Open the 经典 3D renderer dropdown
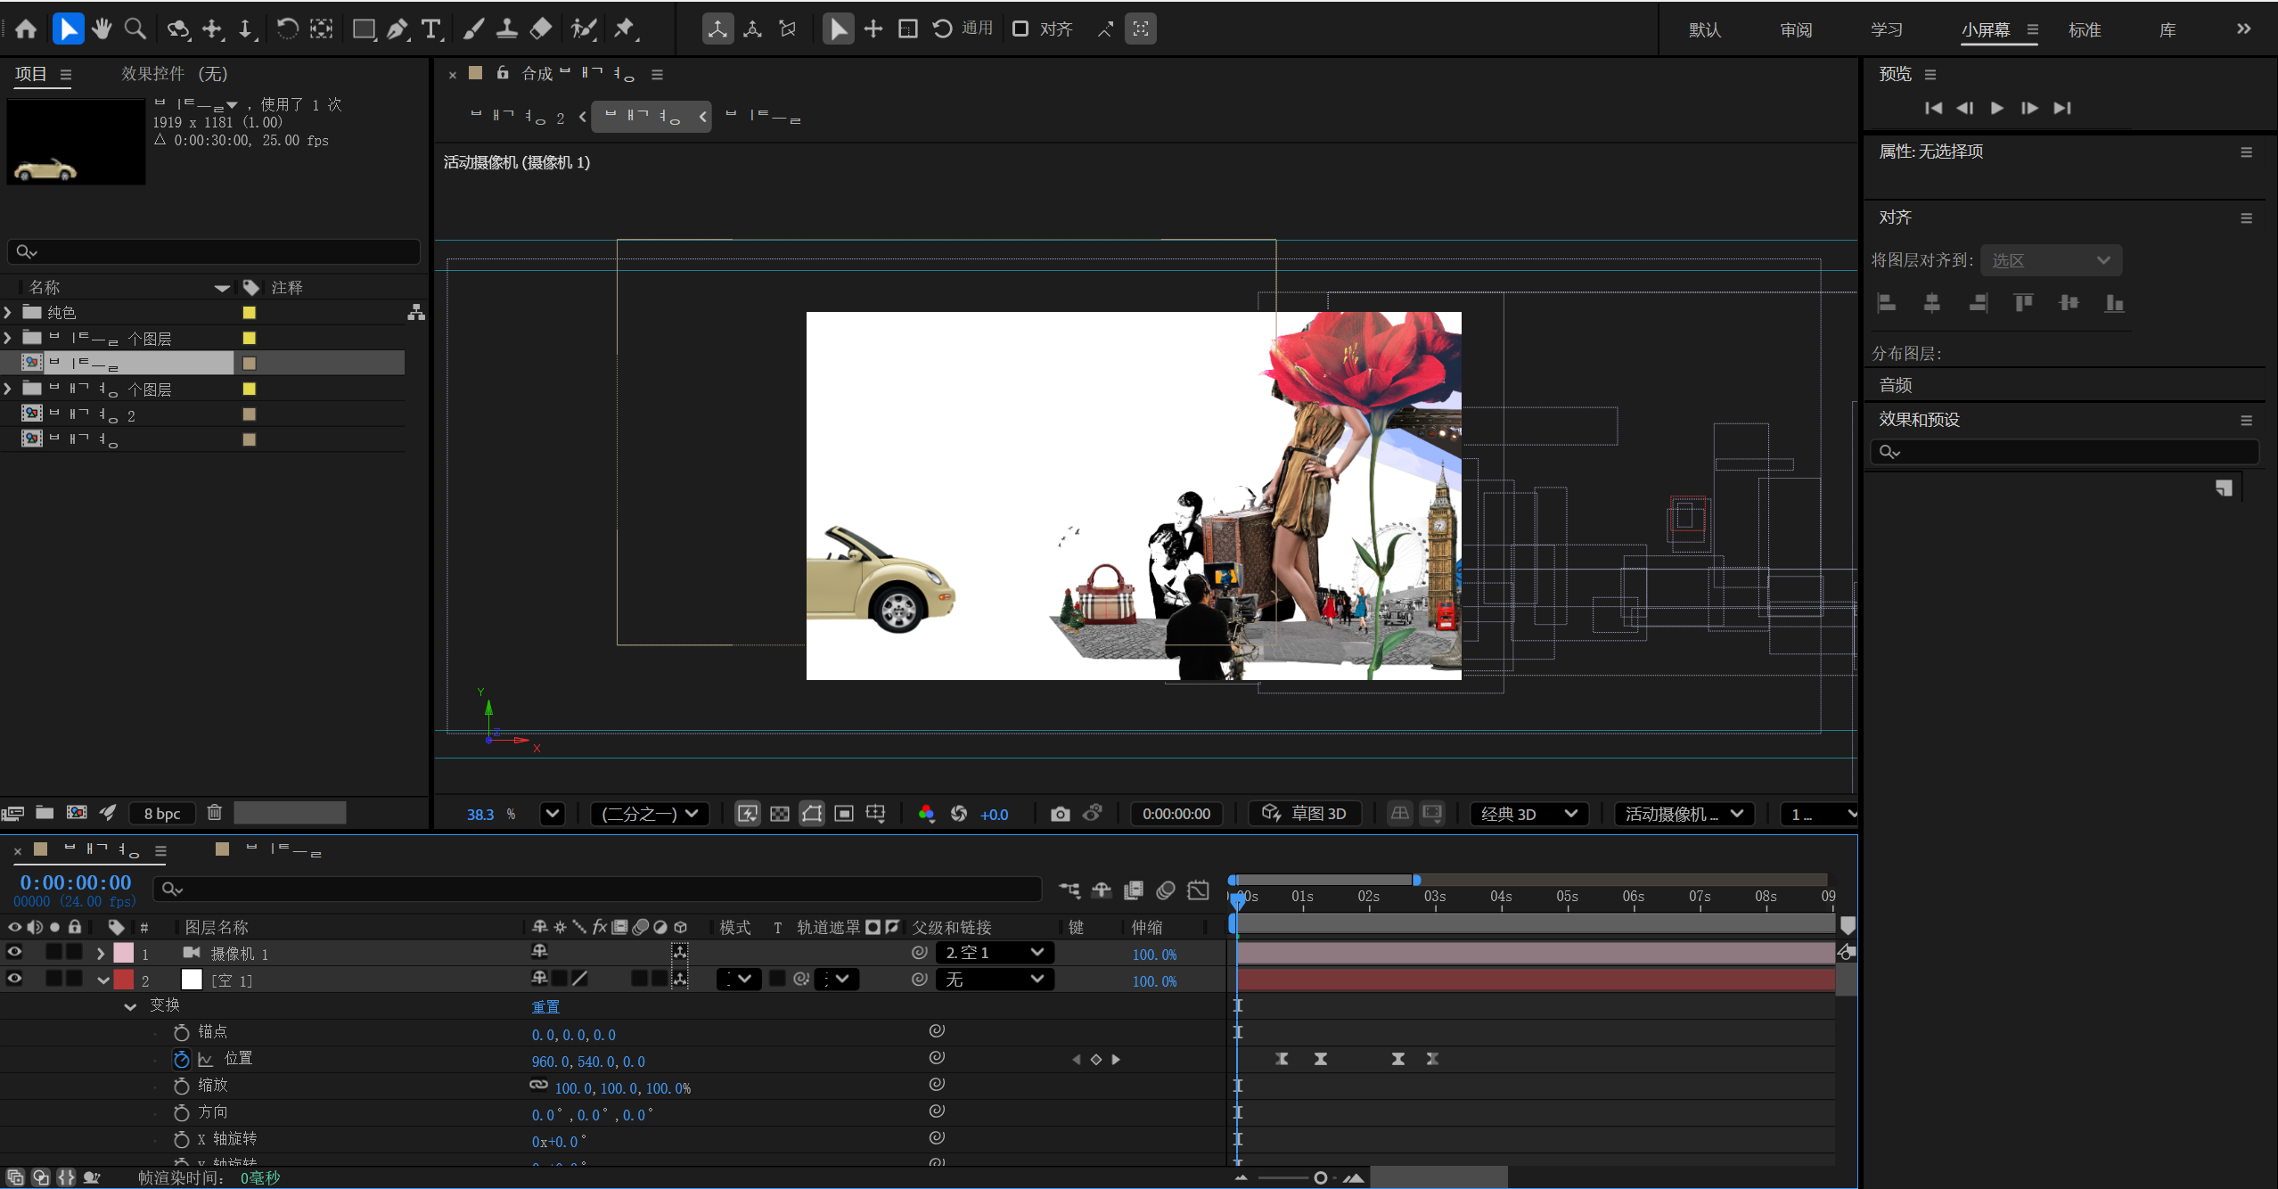Screen dimensions: 2278x1189 pos(1528,814)
